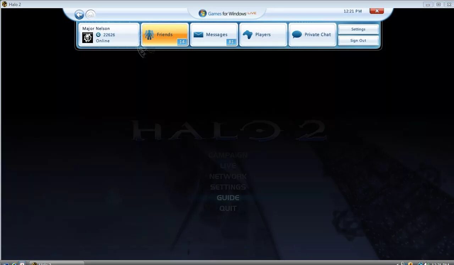Image resolution: width=454 pixels, height=265 pixels.
Task: Click the Online status text
Action: pos(103,41)
